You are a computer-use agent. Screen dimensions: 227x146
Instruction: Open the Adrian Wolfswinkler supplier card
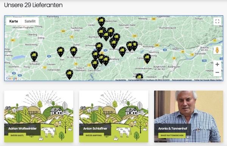coord(39,116)
